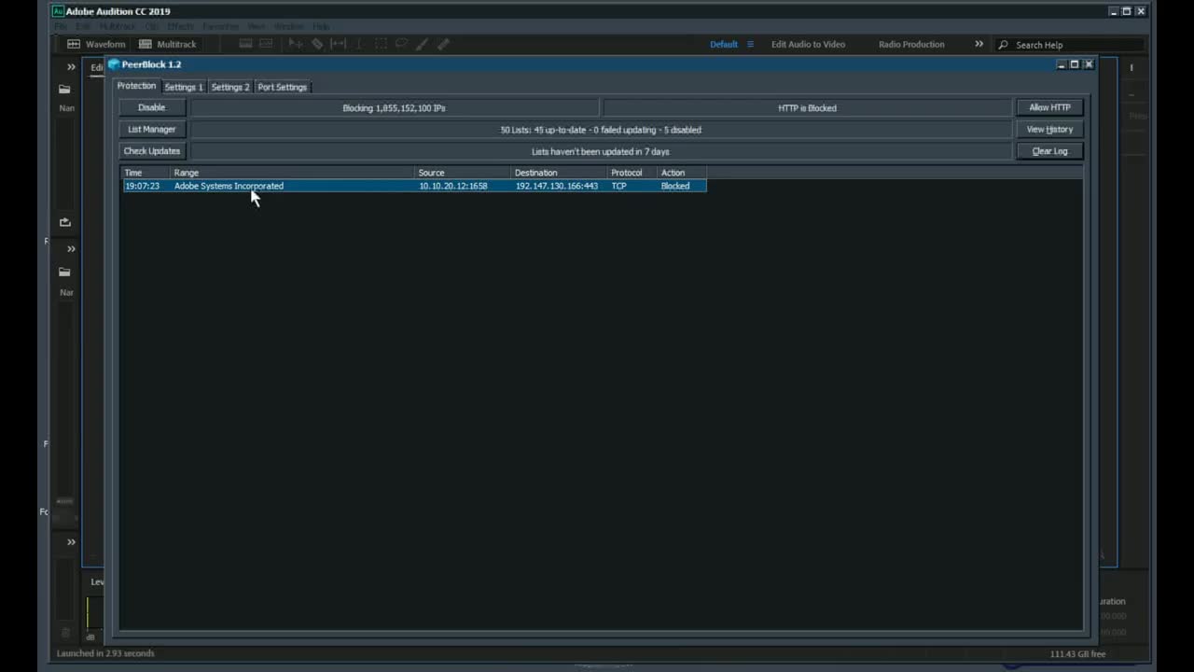Select the Move tool in Audition toolbar
Viewport: 1194px width, 672px height.
tap(295, 44)
